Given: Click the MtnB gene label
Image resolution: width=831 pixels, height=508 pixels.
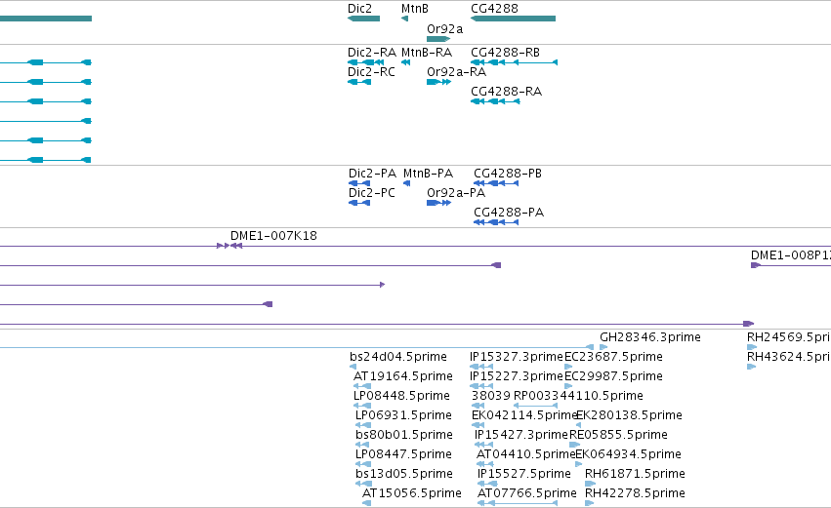Looking at the screenshot, I should tap(414, 9).
